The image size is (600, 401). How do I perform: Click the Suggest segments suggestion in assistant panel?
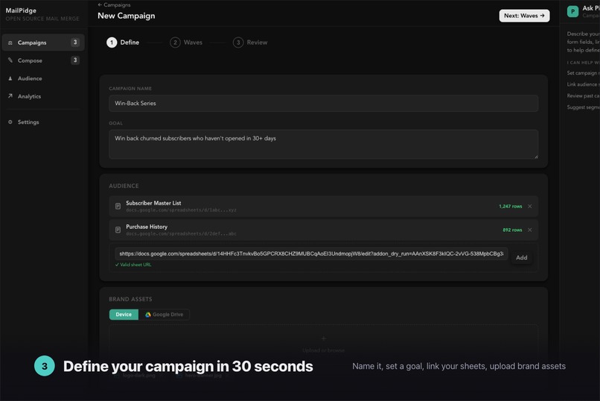click(x=583, y=107)
